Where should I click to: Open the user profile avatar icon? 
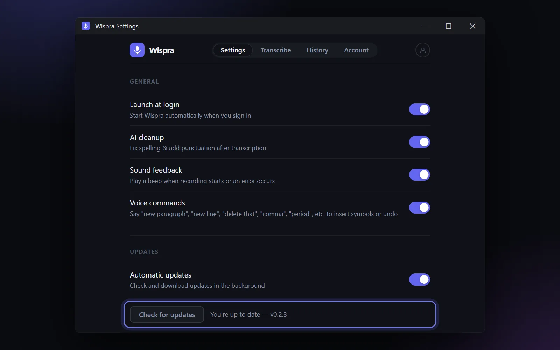point(422,50)
